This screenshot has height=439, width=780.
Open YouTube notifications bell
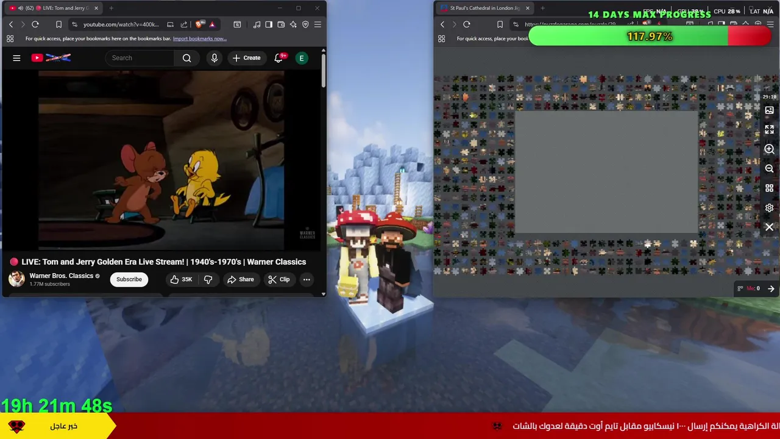click(278, 58)
